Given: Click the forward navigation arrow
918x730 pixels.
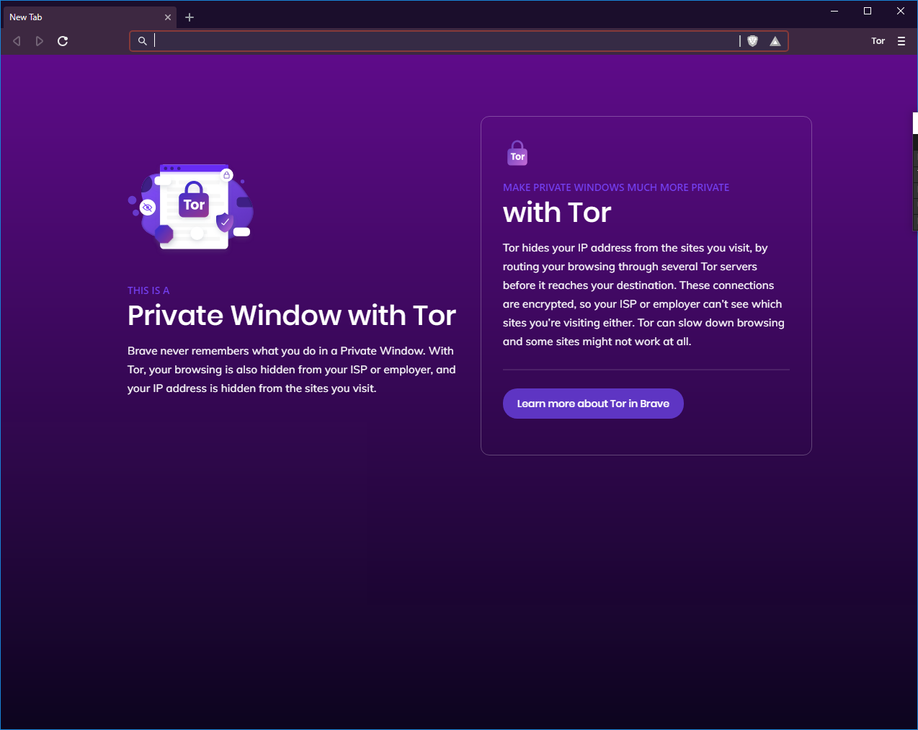Looking at the screenshot, I should (x=40, y=41).
